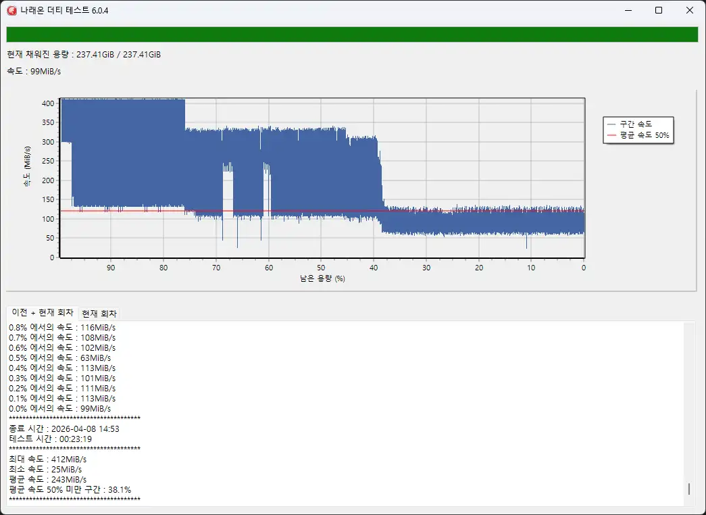Click log line '0.0% 에서의 속도 : 99MiB/s'
The image size is (706, 515).
(60, 409)
